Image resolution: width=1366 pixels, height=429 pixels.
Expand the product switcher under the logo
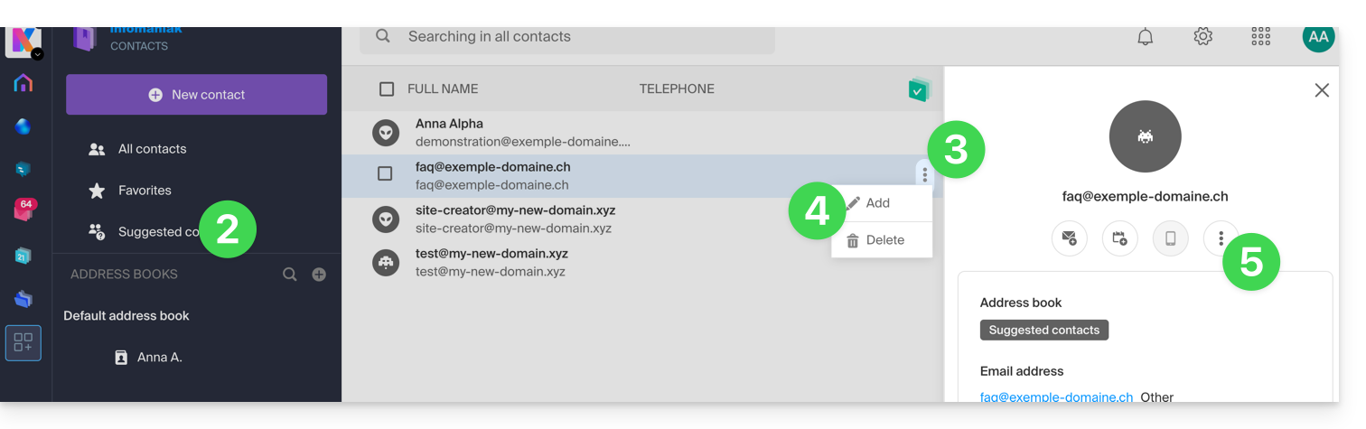(x=37, y=54)
